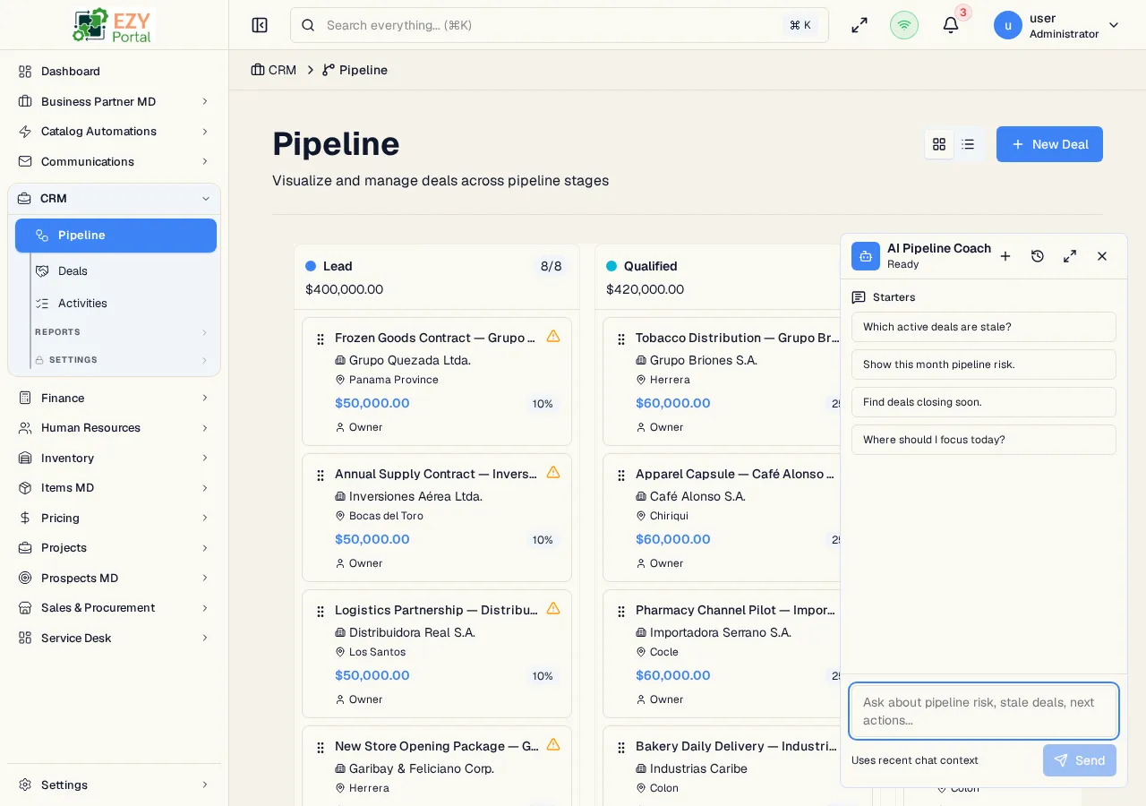Click the New Deal button
The height and width of the screenshot is (806, 1146).
point(1049,144)
